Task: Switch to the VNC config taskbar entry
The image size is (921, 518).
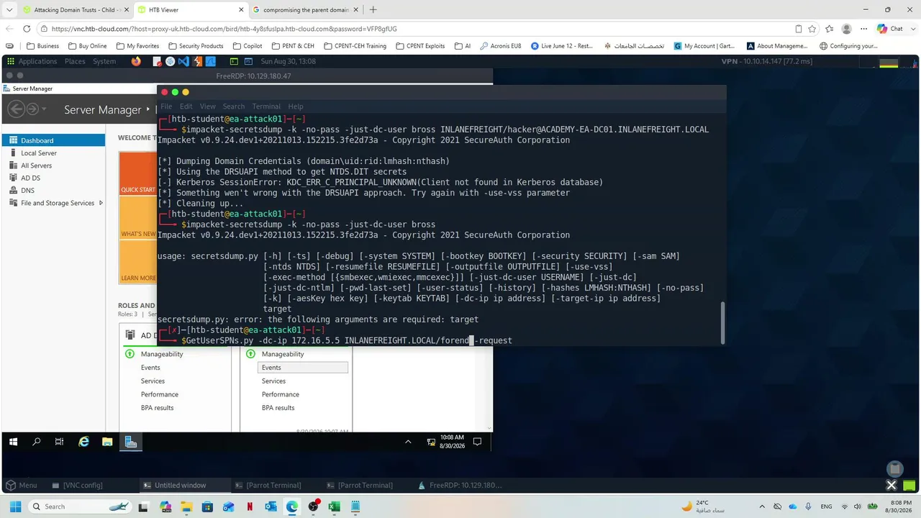Action: point(77,485)
